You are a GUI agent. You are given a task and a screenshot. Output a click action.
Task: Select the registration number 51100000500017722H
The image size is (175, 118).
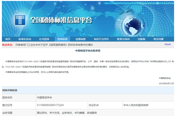pyautogui.click(x=50, y=105)
